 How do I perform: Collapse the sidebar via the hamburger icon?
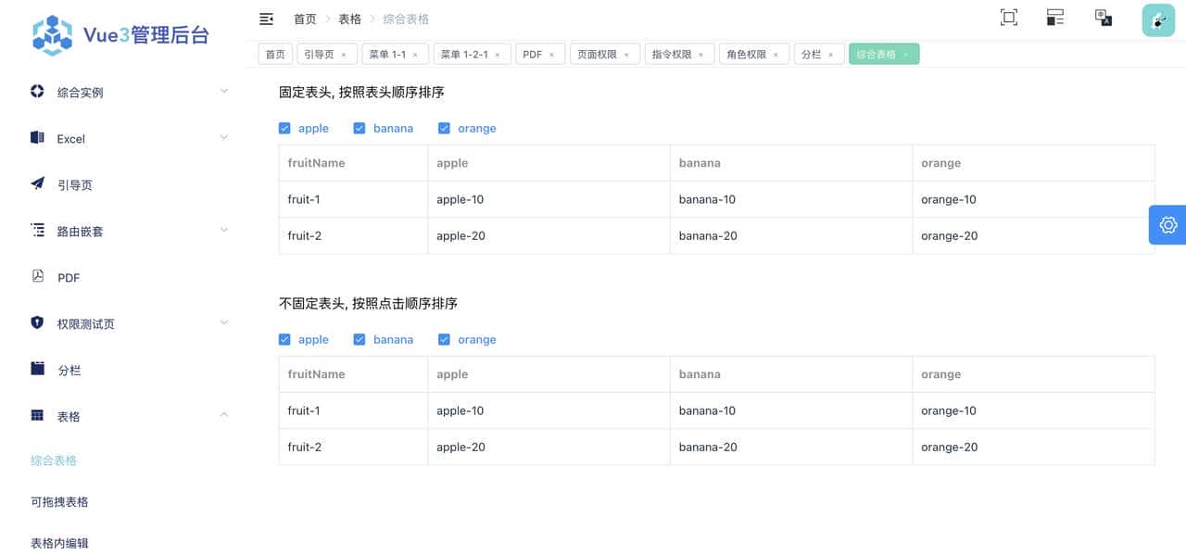(266, 18)
